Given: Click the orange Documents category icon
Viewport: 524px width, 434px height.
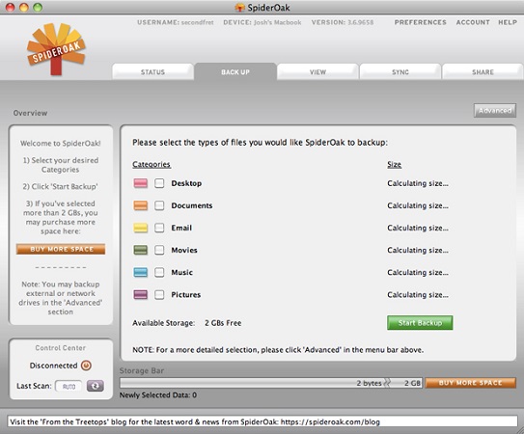Looking at the screenshot, I should [140, 205].
